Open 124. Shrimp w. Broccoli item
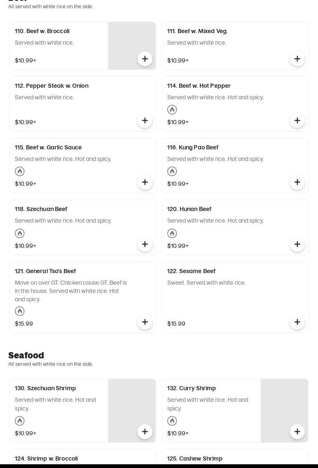 click(x=46, y=458)
